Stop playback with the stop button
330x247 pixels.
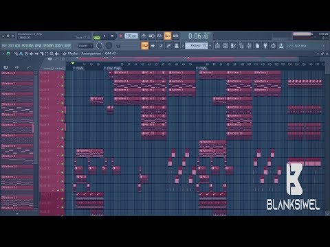tap(112, 36)
